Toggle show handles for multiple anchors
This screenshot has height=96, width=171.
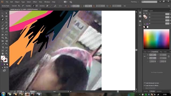pyautogui.click(x=33, y=6)
